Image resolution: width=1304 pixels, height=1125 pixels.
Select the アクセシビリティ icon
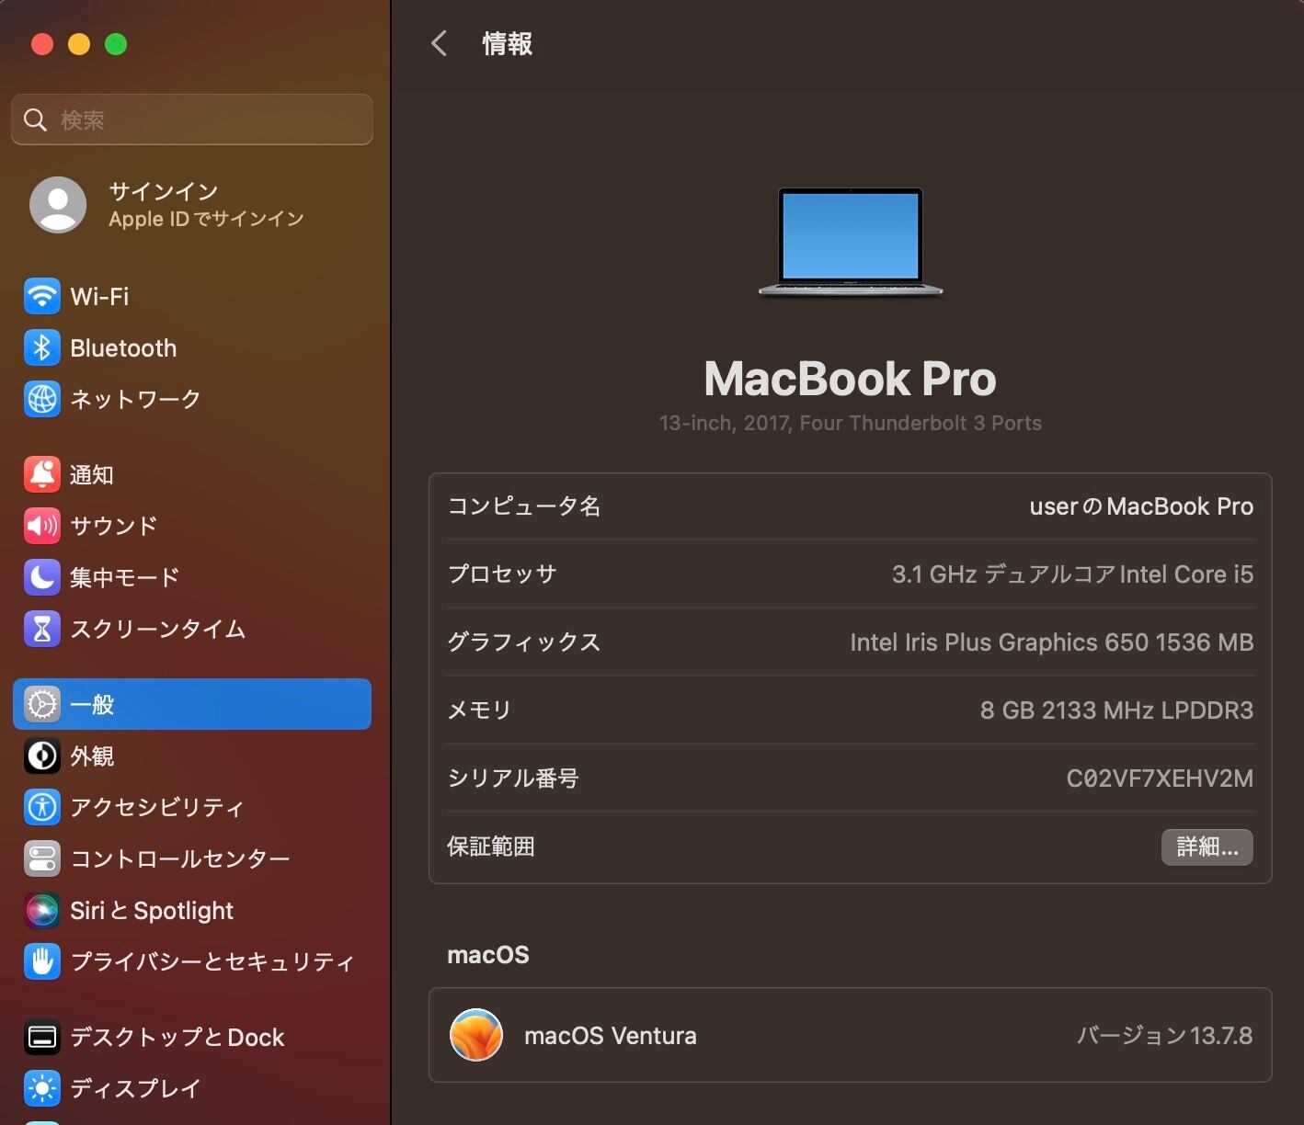pos(42,807)
